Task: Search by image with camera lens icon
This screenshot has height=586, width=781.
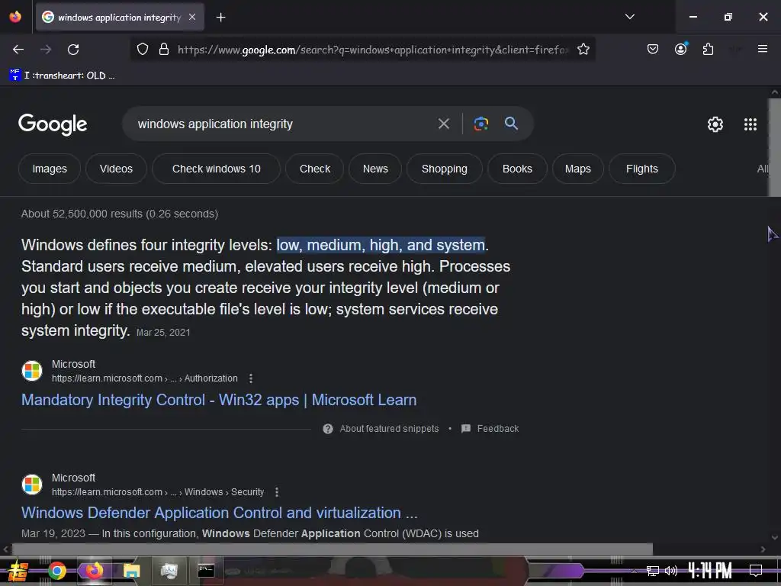Action: 480,124
